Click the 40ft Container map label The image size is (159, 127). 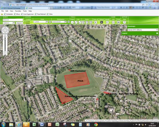(x=78, y=71)
